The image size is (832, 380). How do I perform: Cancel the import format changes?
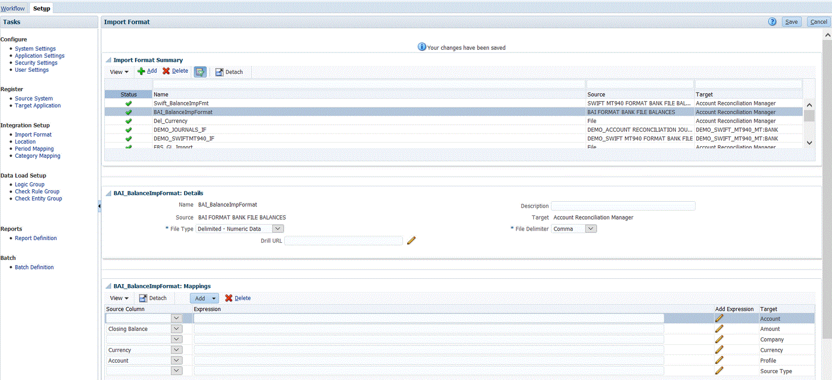818,22
